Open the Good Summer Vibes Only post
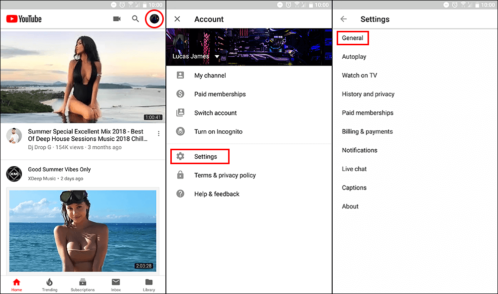Image resolution: width=498 pixels, height=294 pixels. (59, 169)
